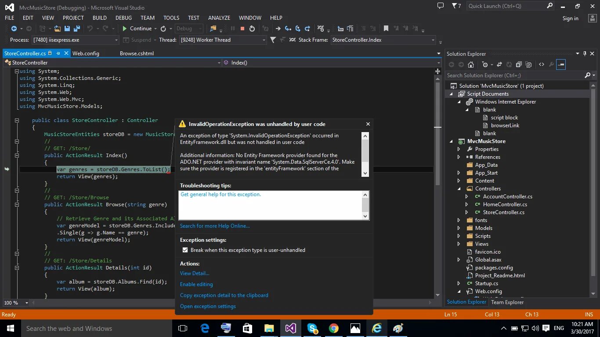Collapse the outlining of class StoreController

17,120
